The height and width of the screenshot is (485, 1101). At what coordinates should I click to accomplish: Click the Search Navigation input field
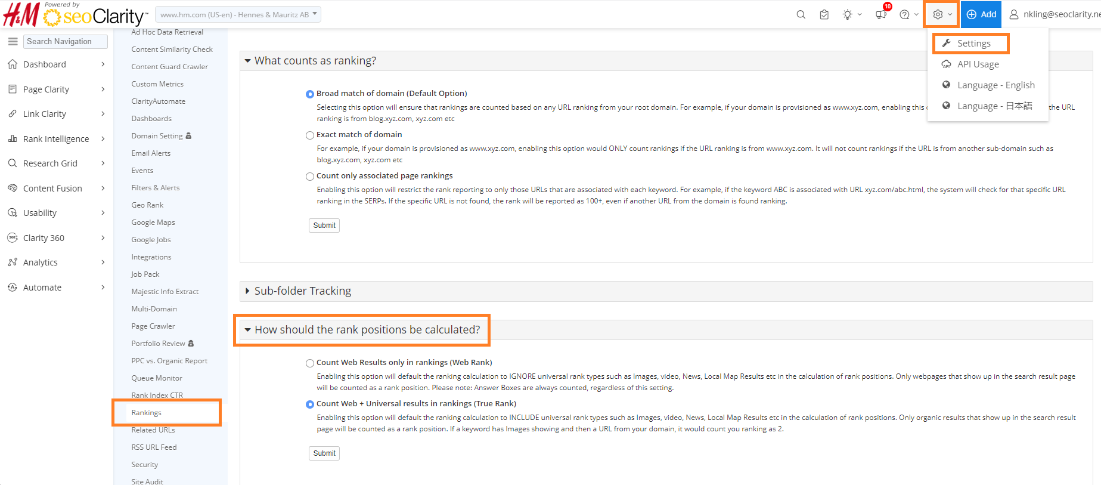pyautogui.click(x=66, y=41)
